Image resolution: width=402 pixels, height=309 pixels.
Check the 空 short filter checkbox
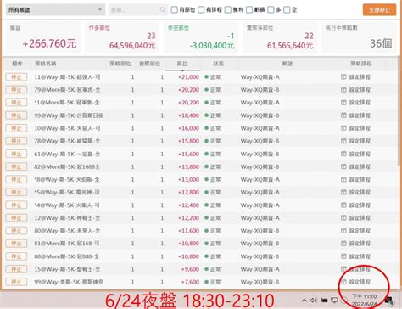click(287, 10)
